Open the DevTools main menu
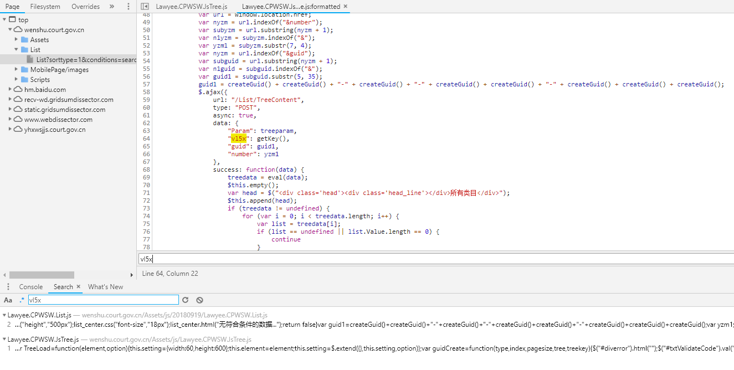Screen dimensions: 734x370 [x=129, y=6]
